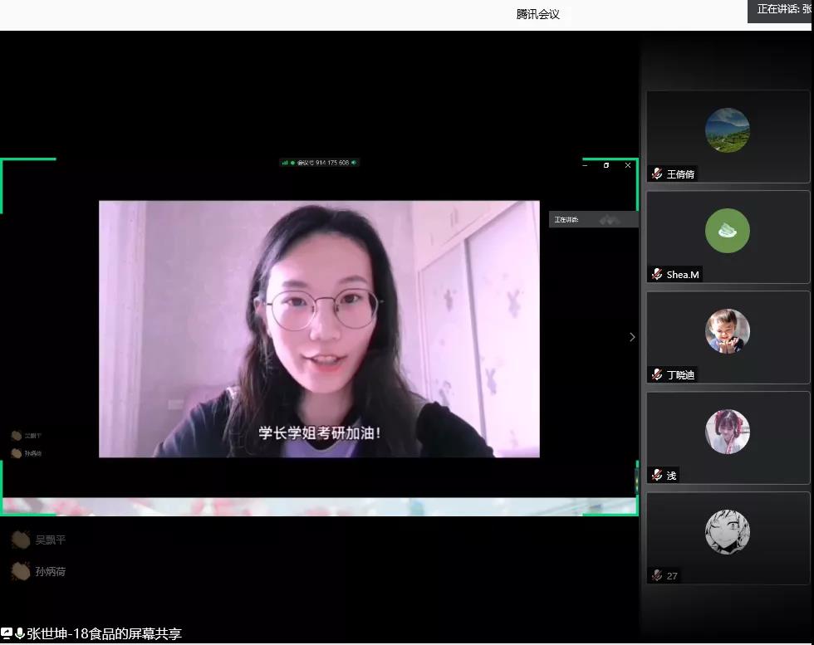Click the muted microphone icon beside 王倩倩
This screenshot has height=645, width=814.
[657, 173]
